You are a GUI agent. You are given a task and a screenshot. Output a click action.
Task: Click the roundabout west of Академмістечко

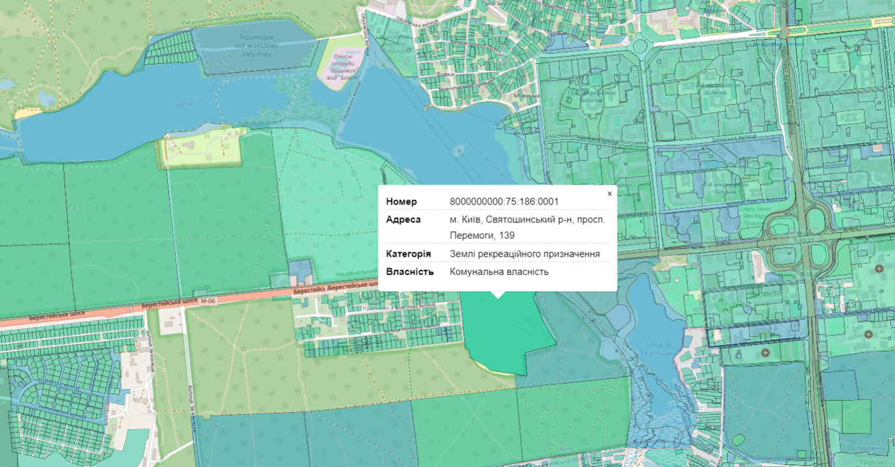pos(640,45)
